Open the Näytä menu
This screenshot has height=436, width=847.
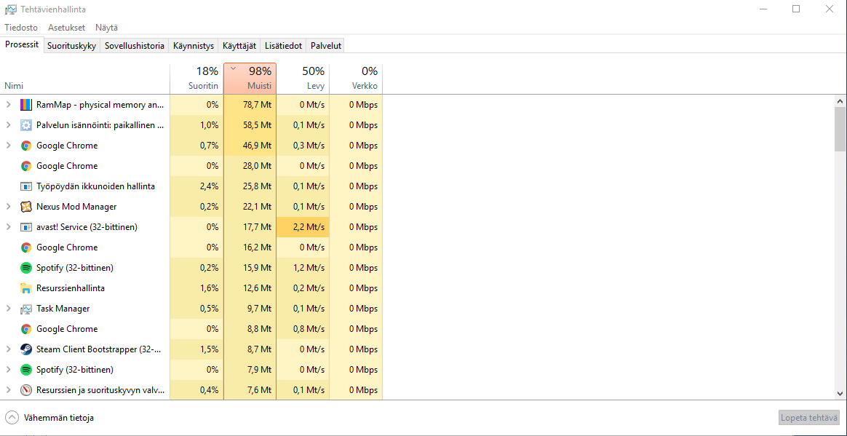(106, 28)
